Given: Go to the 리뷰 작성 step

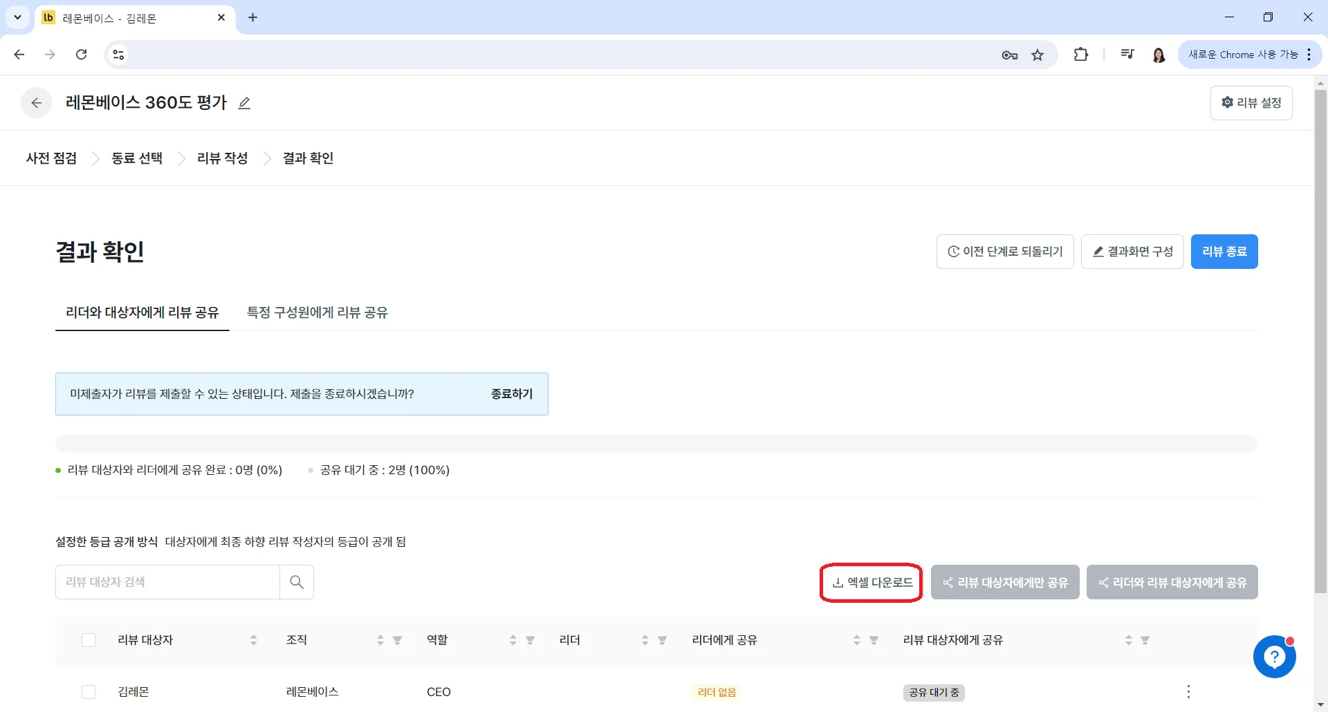Looking at the screenshot, I should tap(223, 158).
